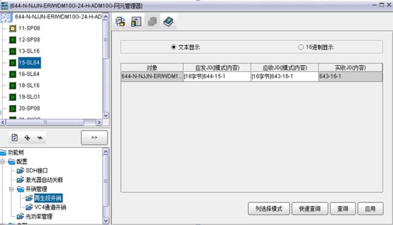The height and width of the screenshot is (225, 393).
Task: Click the 查询 button
Action: [x=342, y=208]
